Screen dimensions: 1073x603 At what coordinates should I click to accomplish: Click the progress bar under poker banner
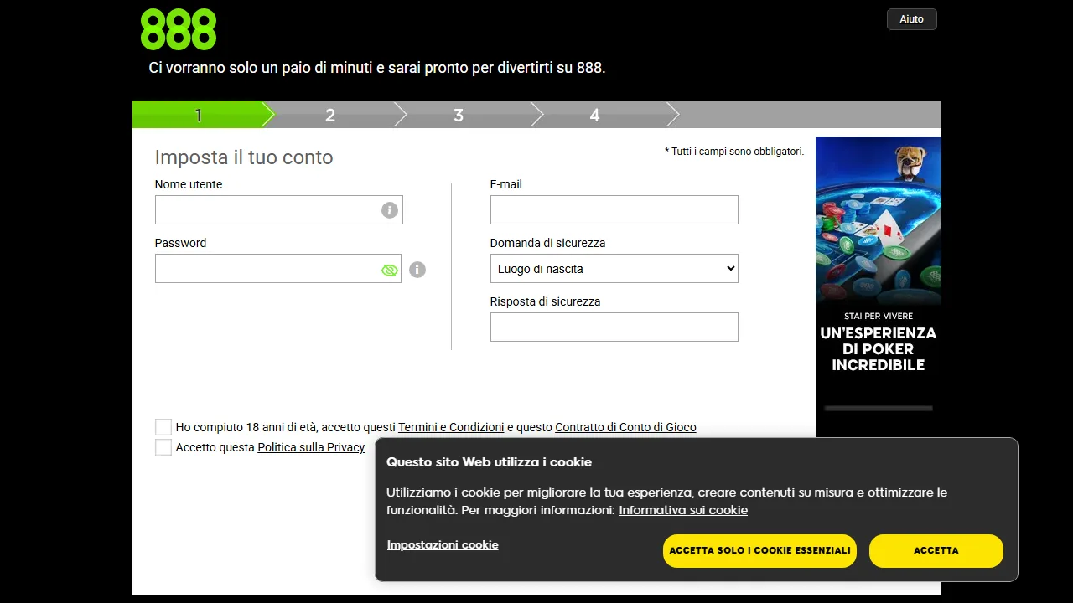879,409
